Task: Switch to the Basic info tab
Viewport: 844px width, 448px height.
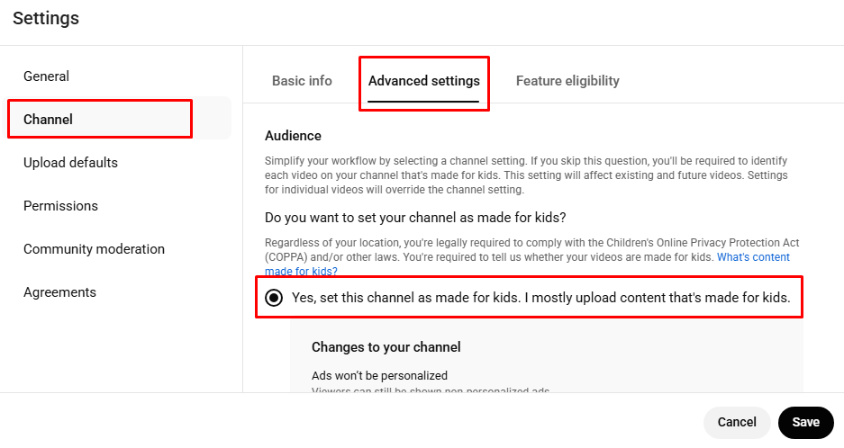Action: (302, 81)
